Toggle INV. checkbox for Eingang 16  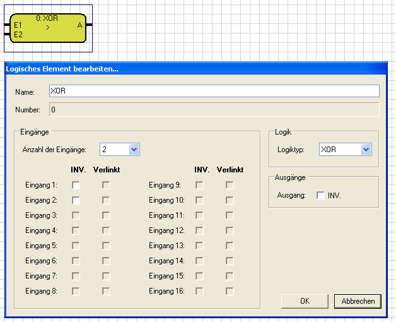pos(199,291)
